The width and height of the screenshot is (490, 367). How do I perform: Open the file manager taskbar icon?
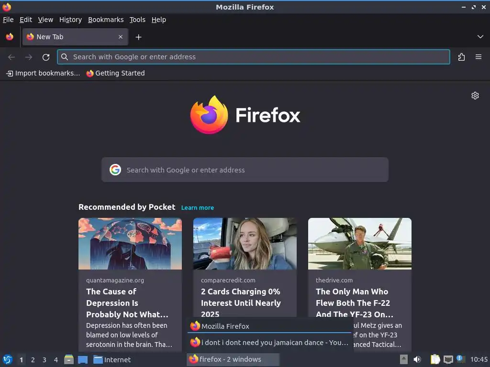[69, 359]
